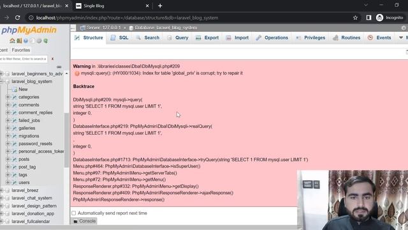Image resolution: width=408 pixels, height=230 pixels.
Task: Open the Events tab
Action: click(379, 38)
